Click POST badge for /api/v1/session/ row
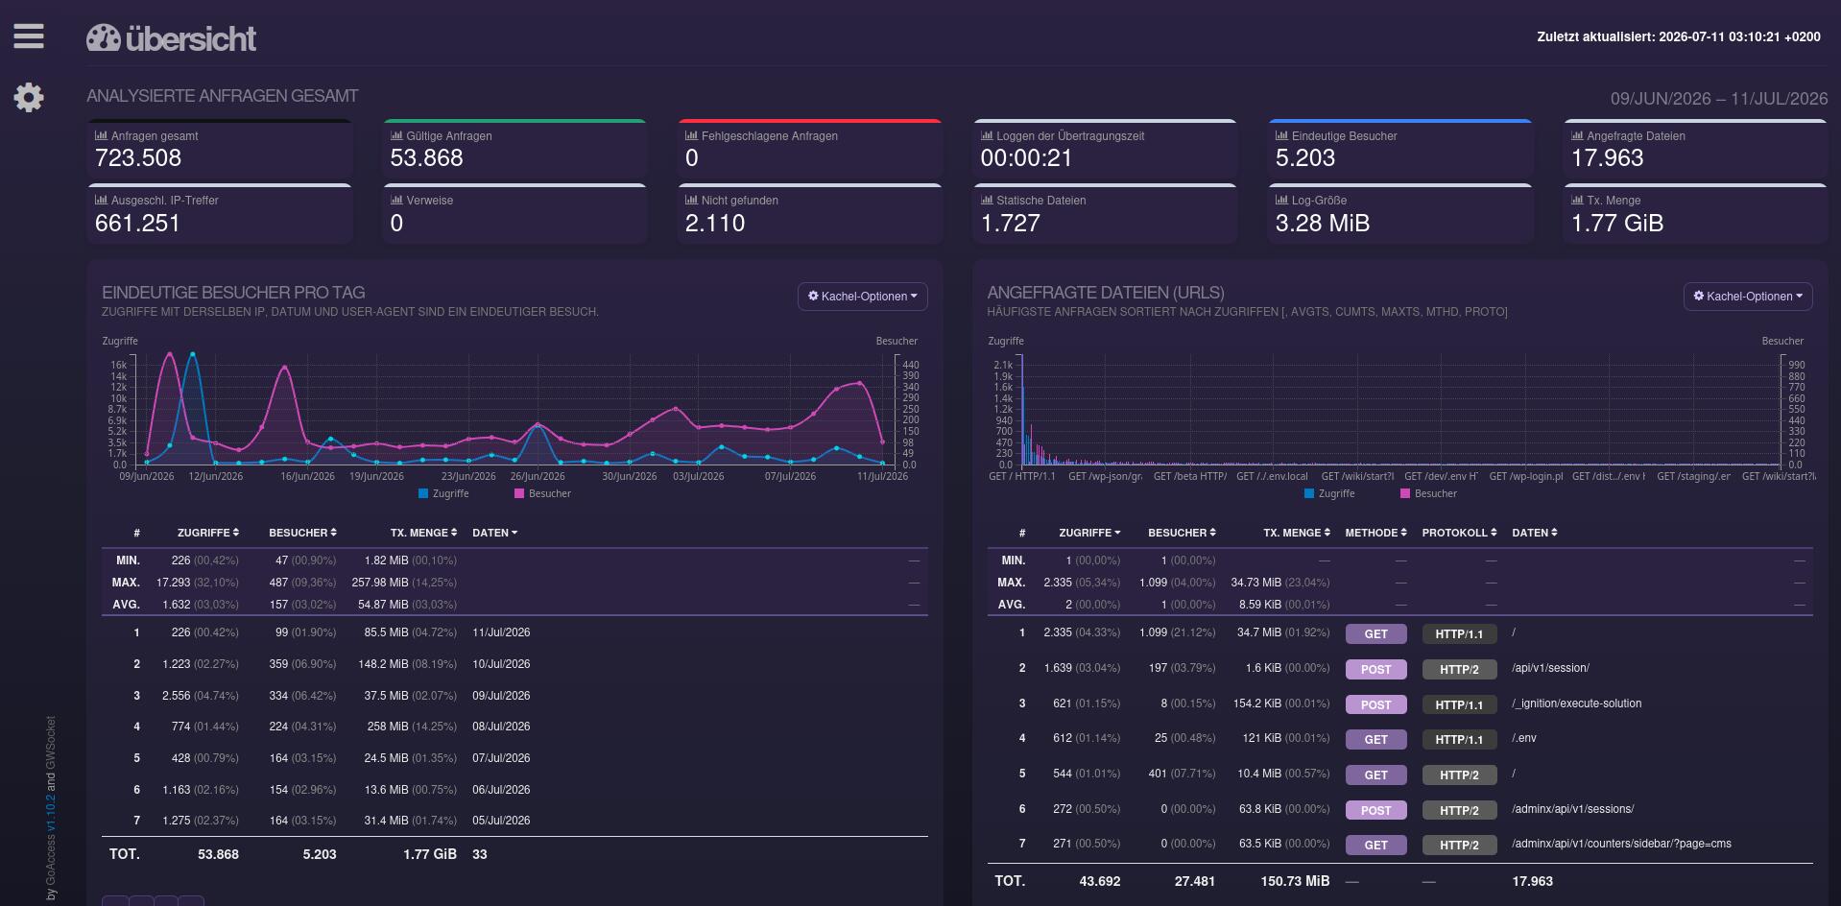This screenshot has height=906, width=1841. pos(1375,670)
